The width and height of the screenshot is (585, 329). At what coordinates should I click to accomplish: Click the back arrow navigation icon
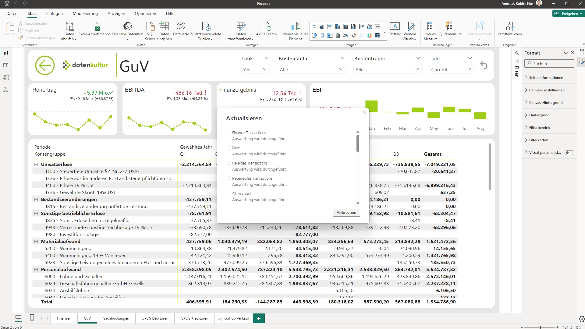tap(45, 65)
